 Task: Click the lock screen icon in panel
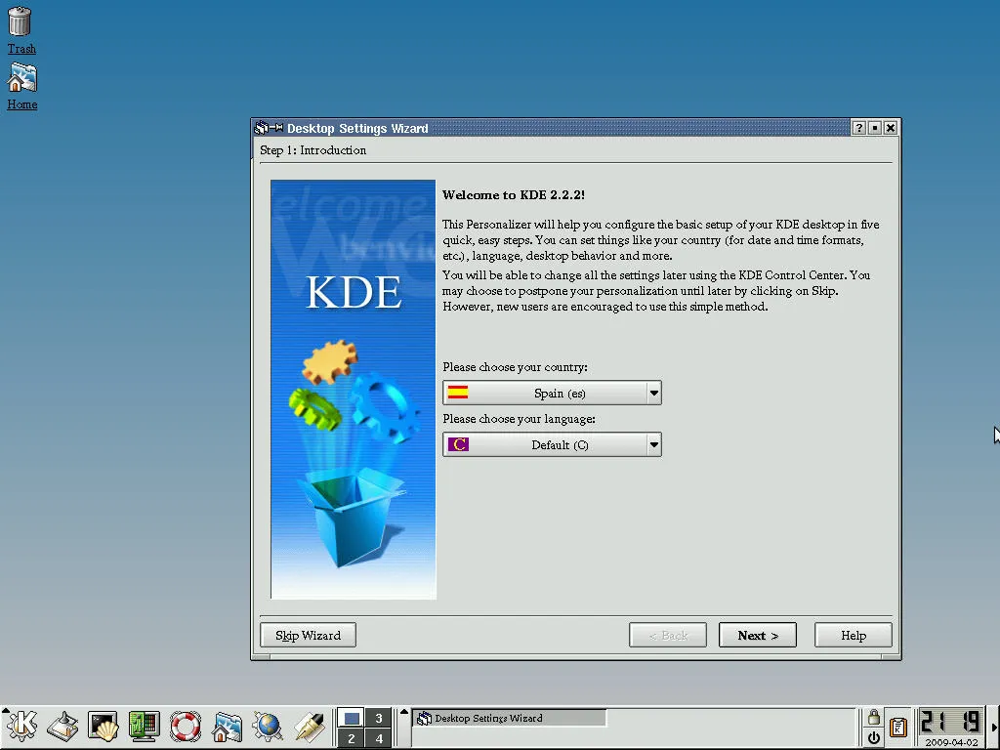coord(874,718)
